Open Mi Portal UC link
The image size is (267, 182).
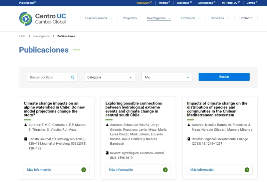[x=231, y=3]
